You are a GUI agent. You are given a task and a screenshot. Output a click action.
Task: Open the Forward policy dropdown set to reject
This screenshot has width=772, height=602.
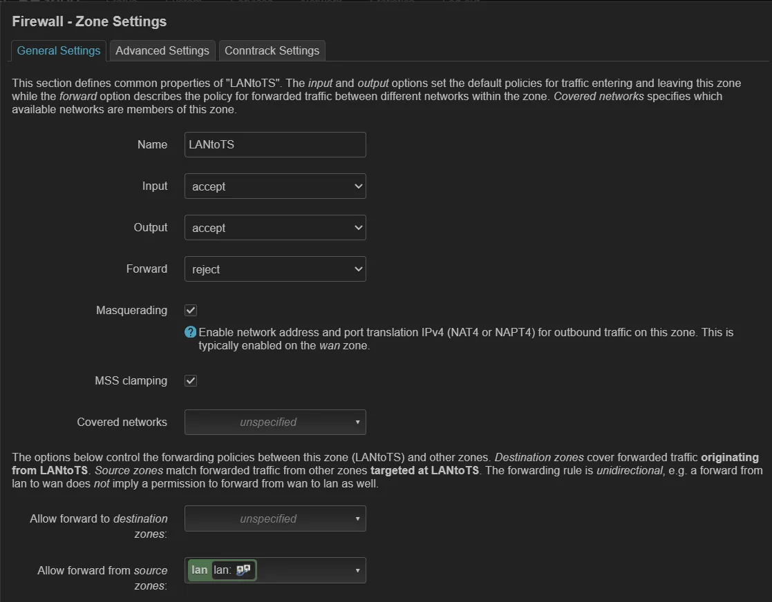[275, 269]
